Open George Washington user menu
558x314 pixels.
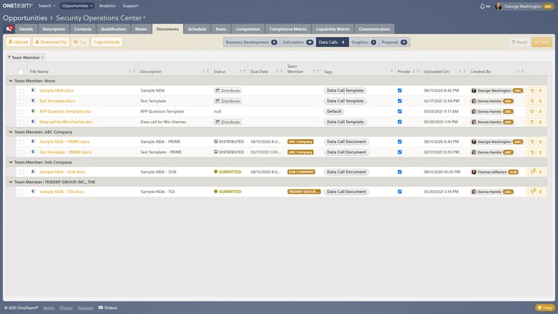coord(524,6)
